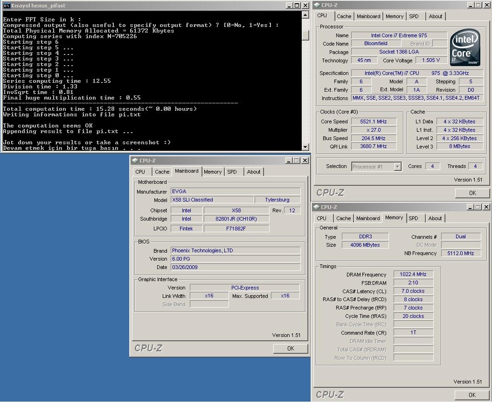Click the Channels value 'Dual'
The width and height of the screenshot is (492, 404).
(461, 236)
